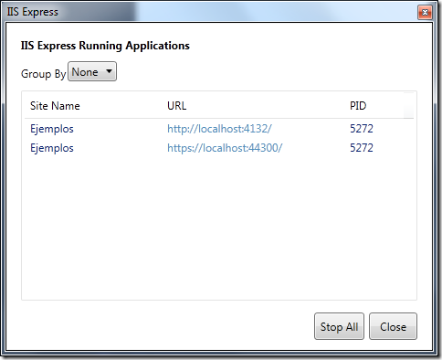The width and height of the screenshot is (442, 360).
Task: Select Ejemplos site on port 4132 row
Action: [x=219, y=129]
